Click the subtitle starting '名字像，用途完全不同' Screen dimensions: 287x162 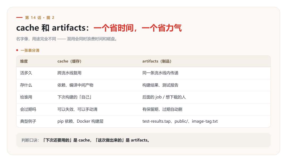pos(67,39)
